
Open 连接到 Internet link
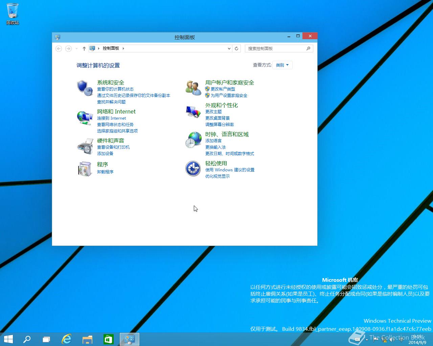(x=111, y=118)
